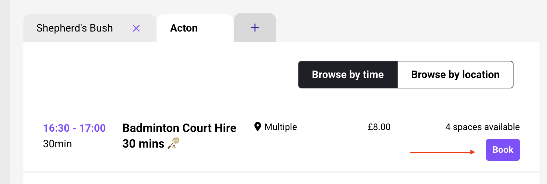547x184 pixels.
Task: Add a new location tab with plus
Action: click(255, 28)
